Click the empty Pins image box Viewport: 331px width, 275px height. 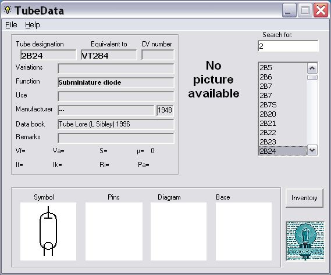114,231
